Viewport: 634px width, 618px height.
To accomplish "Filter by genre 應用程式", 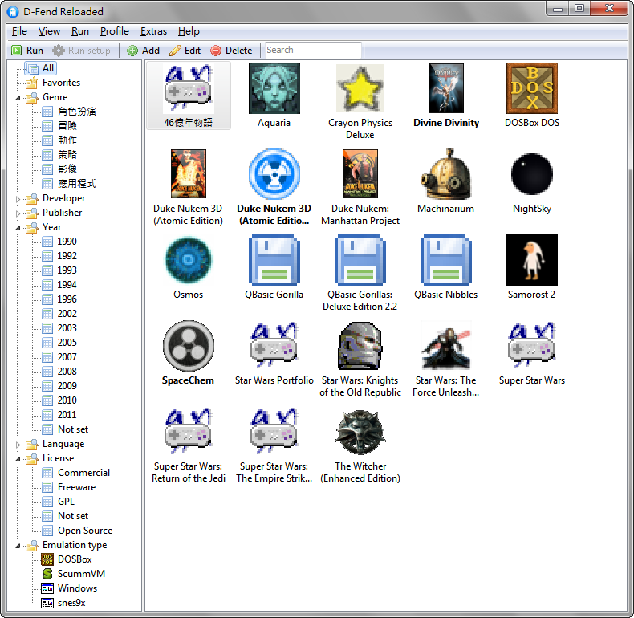I will [76, 184].
